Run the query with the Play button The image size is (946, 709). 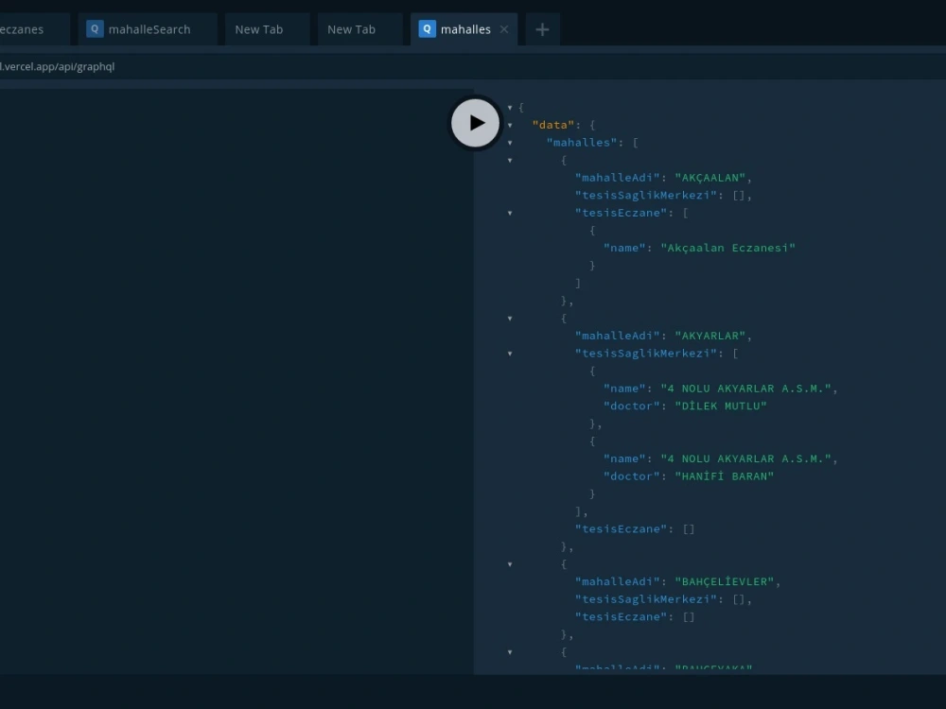click(474, 122)
